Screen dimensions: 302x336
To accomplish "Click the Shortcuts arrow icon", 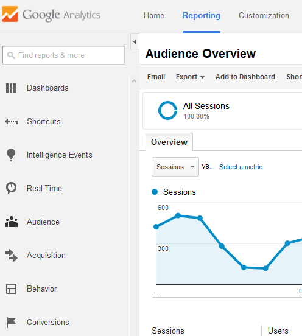I will pyautogui.click(x=12, y=122).
